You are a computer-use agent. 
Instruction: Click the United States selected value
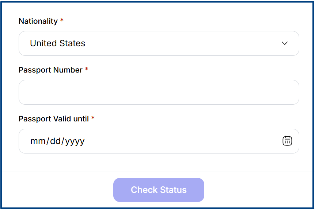(57, 43)
